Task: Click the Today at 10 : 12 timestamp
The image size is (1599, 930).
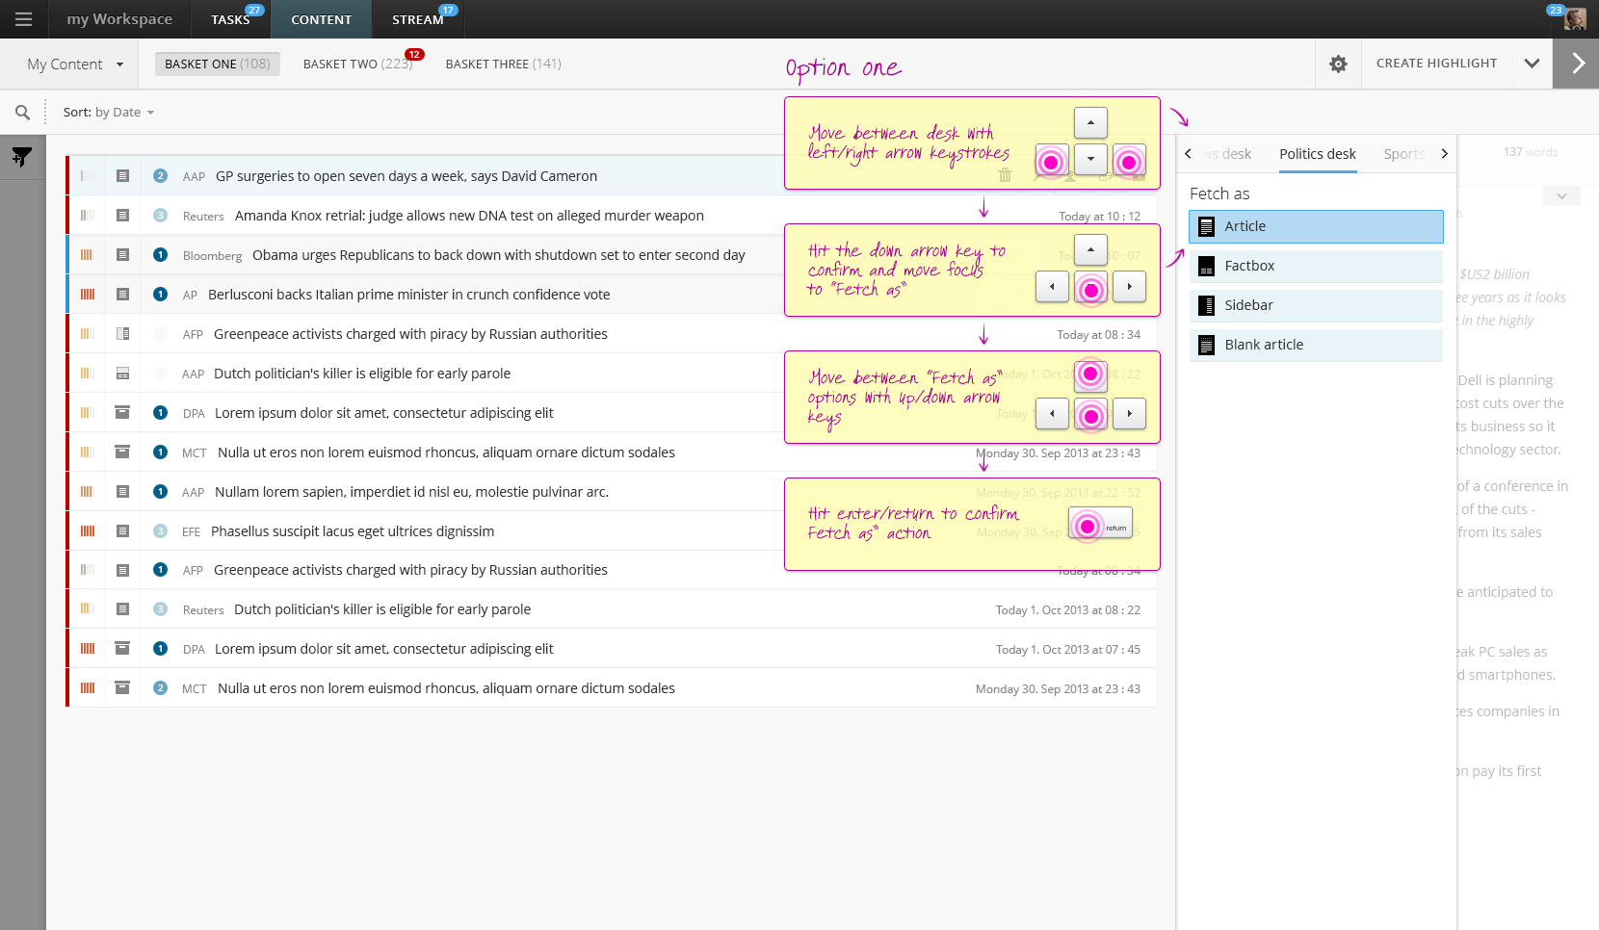Action: [1099, 217]
